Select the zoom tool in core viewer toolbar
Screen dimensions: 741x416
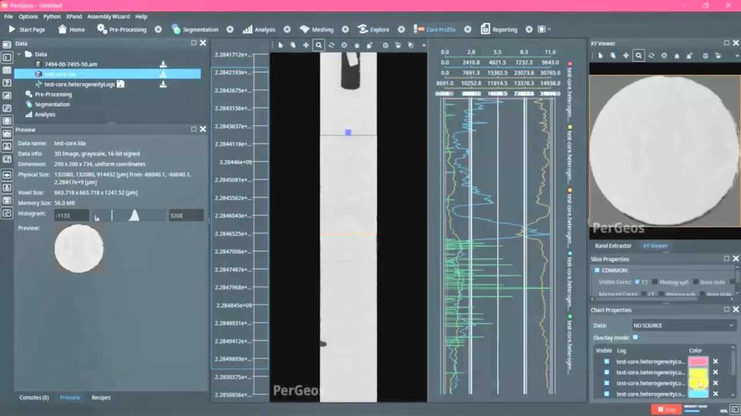click(318, 45)
